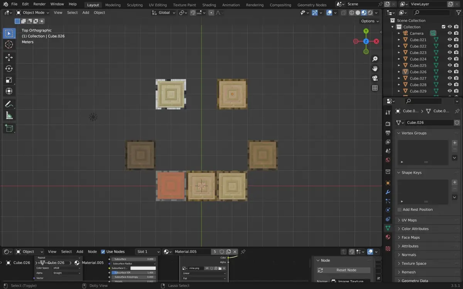
Task: Add a vertex group with plus button
Action: [x=455, y=143]
